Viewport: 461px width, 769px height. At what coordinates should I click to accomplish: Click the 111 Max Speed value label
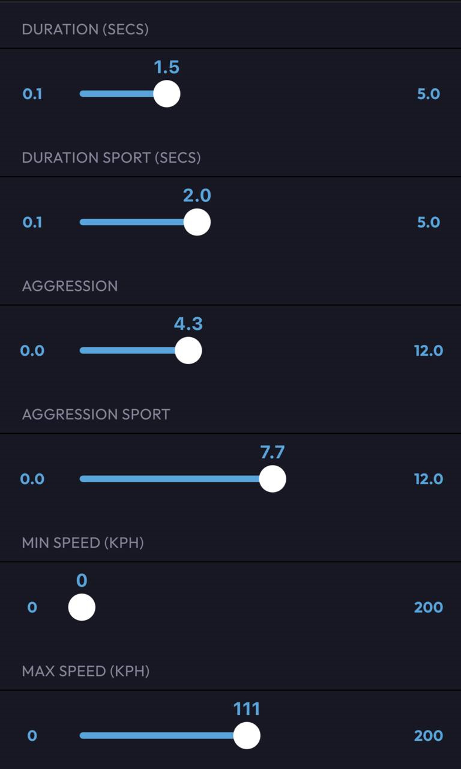click(x=247, y=709)
